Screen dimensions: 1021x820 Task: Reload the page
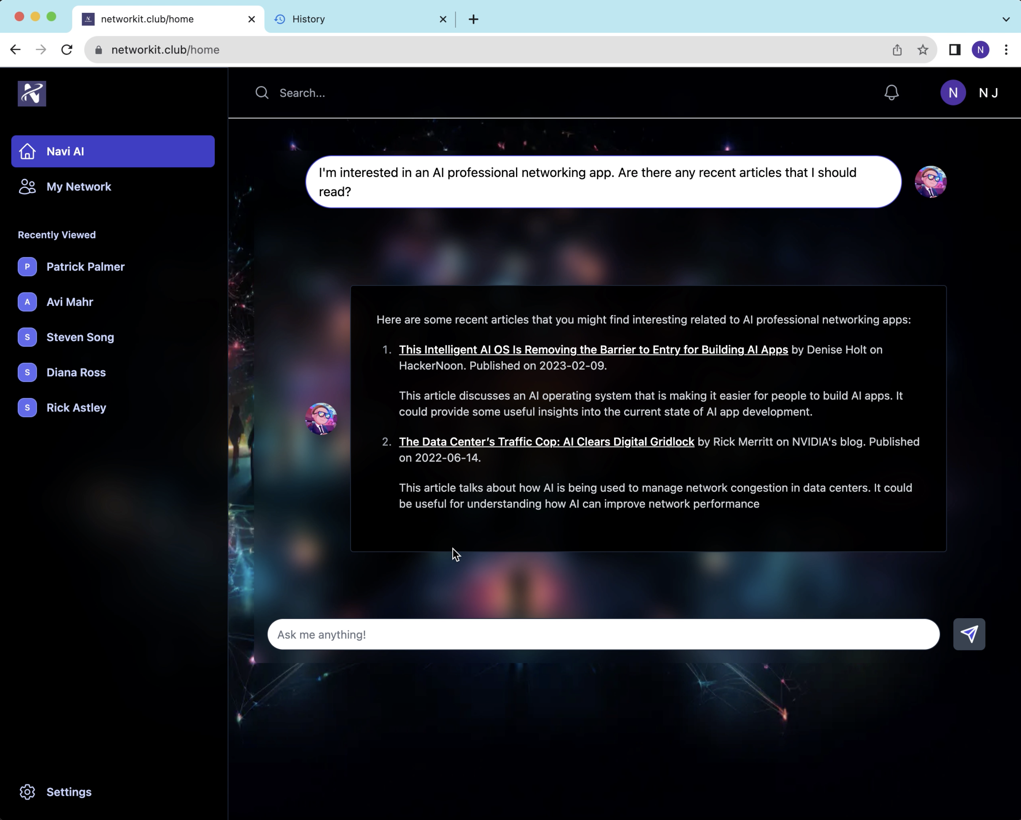[x=67, y=50]
